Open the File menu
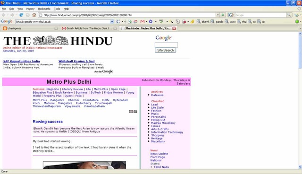This screenshot has width=302, height=175. click(x=4, y=9)
